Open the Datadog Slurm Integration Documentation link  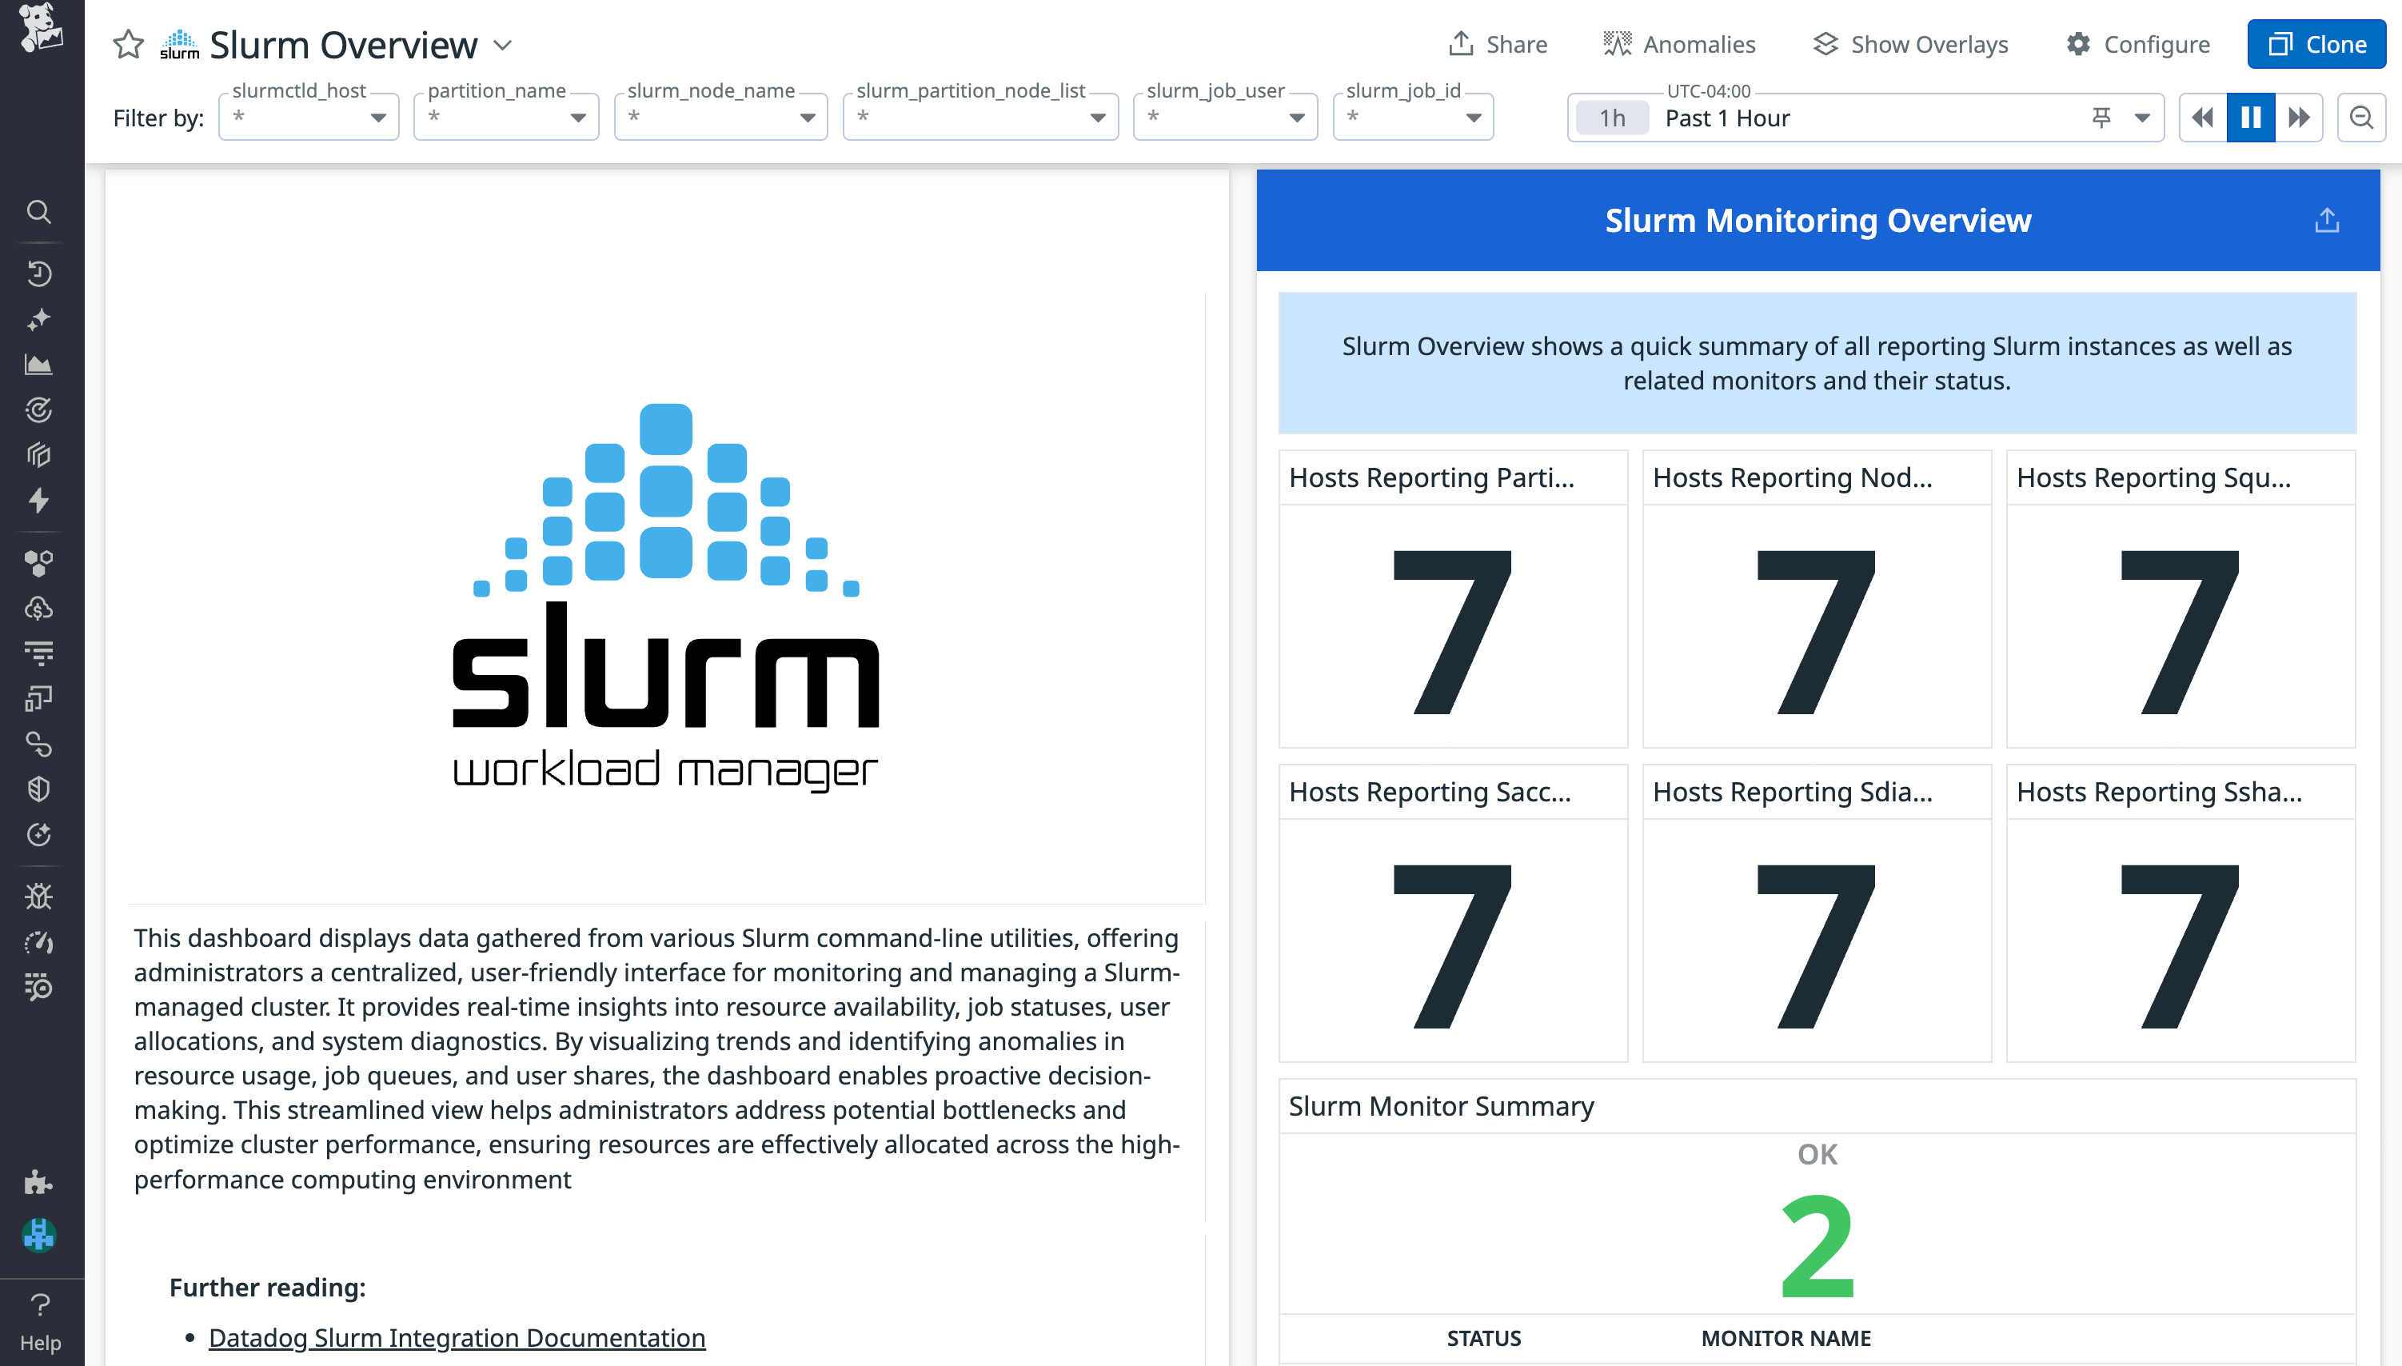457,1337
